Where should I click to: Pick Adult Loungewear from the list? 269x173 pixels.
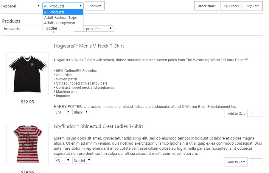63,23
